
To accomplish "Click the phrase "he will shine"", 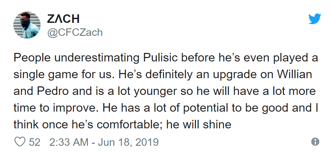I will (199, 125).
